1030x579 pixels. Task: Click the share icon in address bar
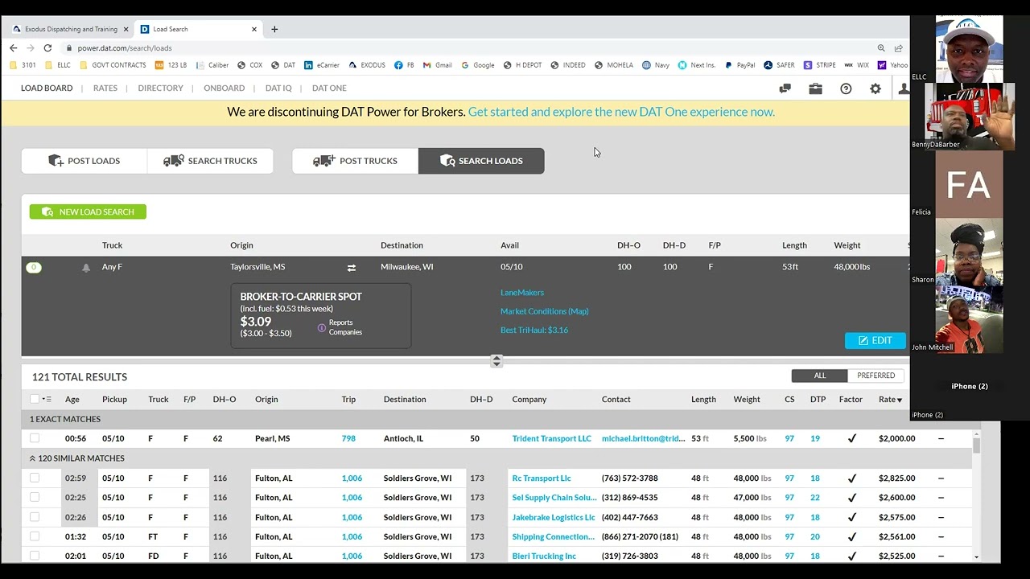[898, 48]
